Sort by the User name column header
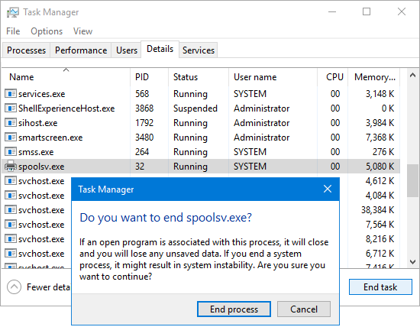The height and width of the screenshot is (327, 420). 273,77
